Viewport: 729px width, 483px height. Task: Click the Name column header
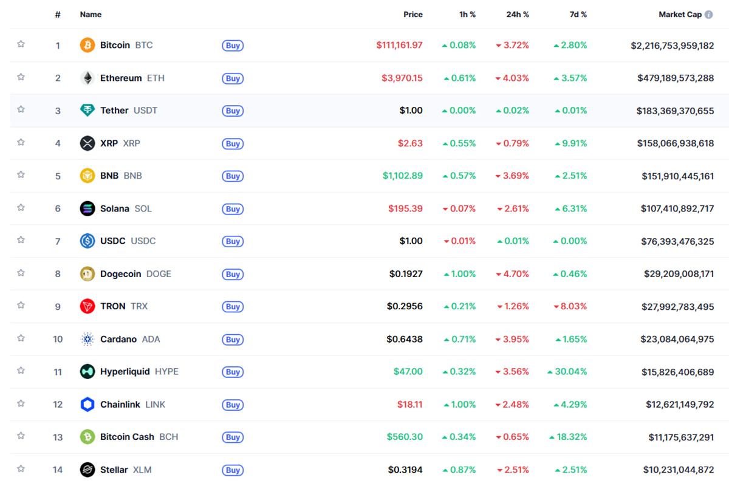pos(91,14)
